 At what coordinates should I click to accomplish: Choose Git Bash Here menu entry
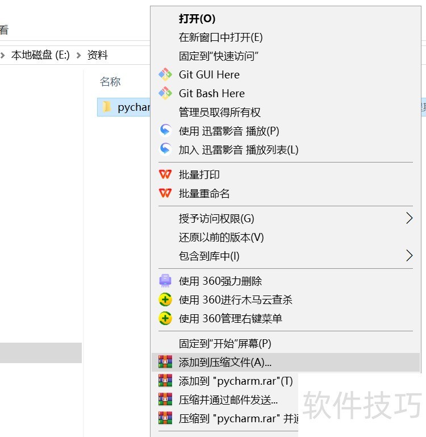[x=286, y=93]
